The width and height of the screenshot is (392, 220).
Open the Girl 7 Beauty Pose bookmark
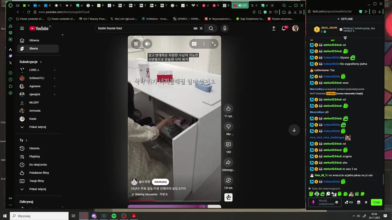click(92, 19)
